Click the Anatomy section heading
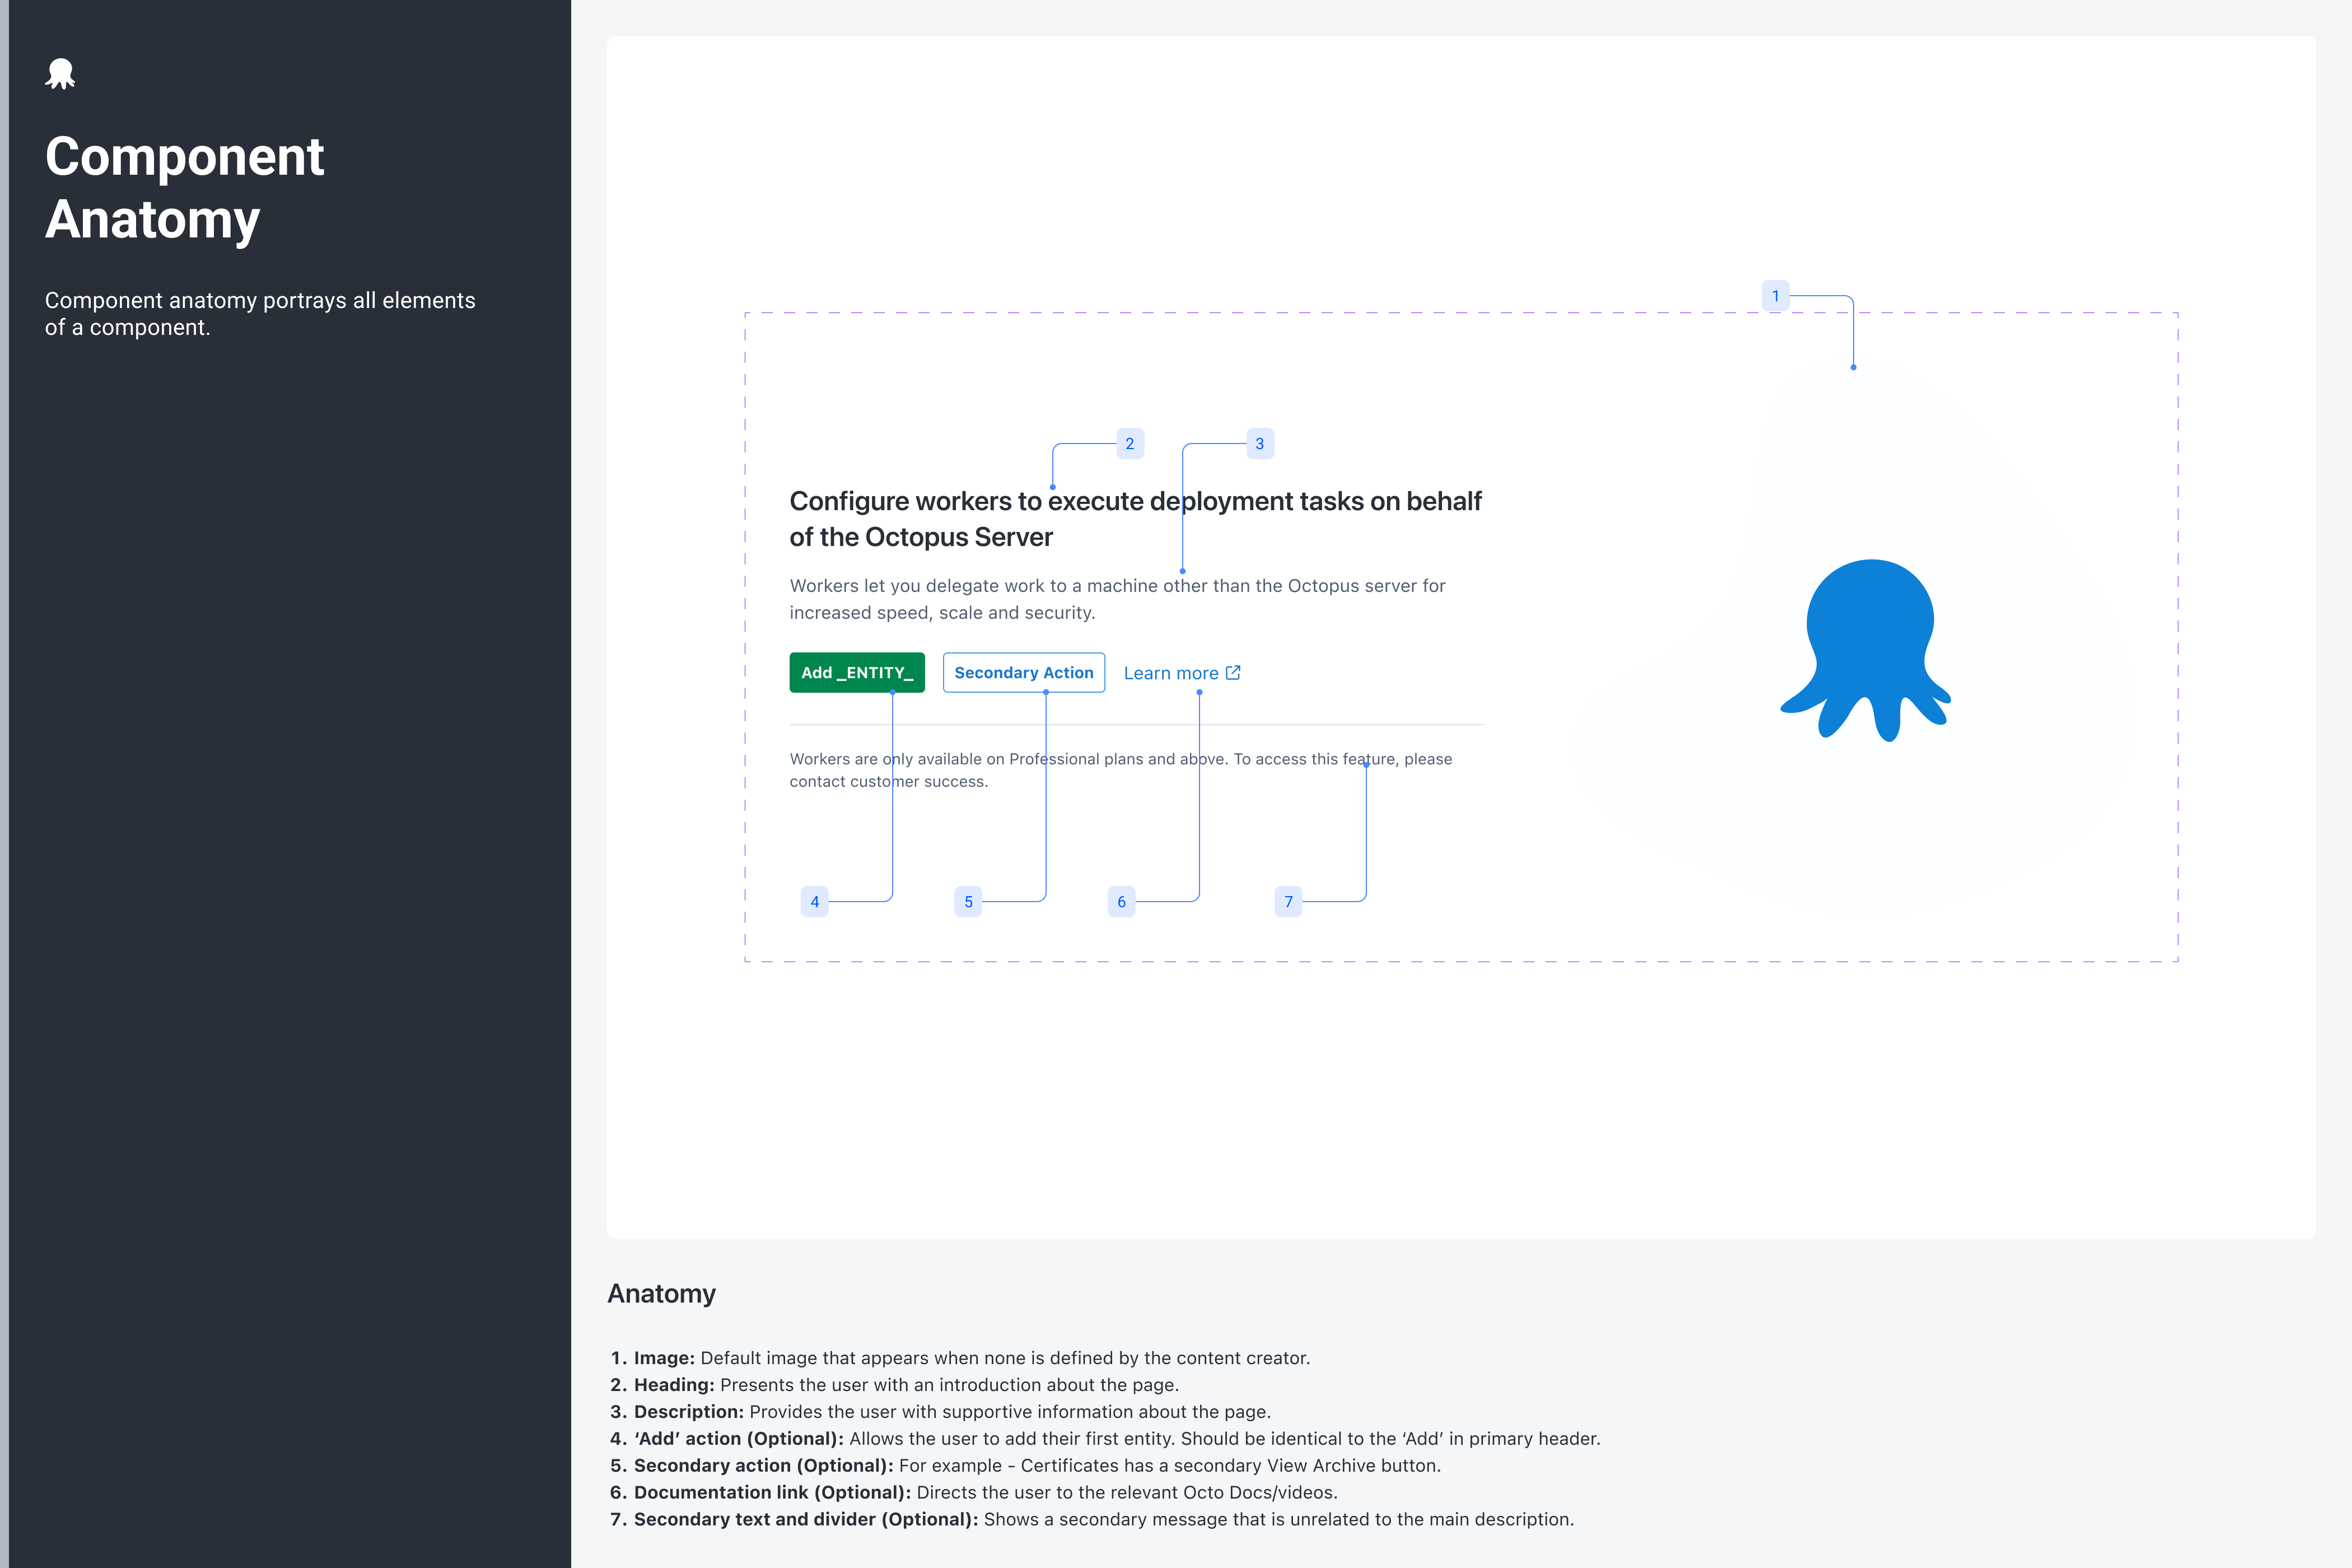Screen dimensions: 2352x1568 661,1294
